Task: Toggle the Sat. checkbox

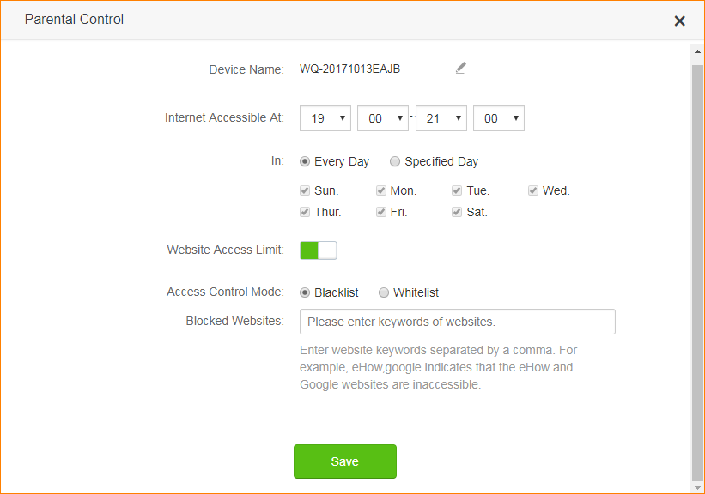Action: pos(458,212)
